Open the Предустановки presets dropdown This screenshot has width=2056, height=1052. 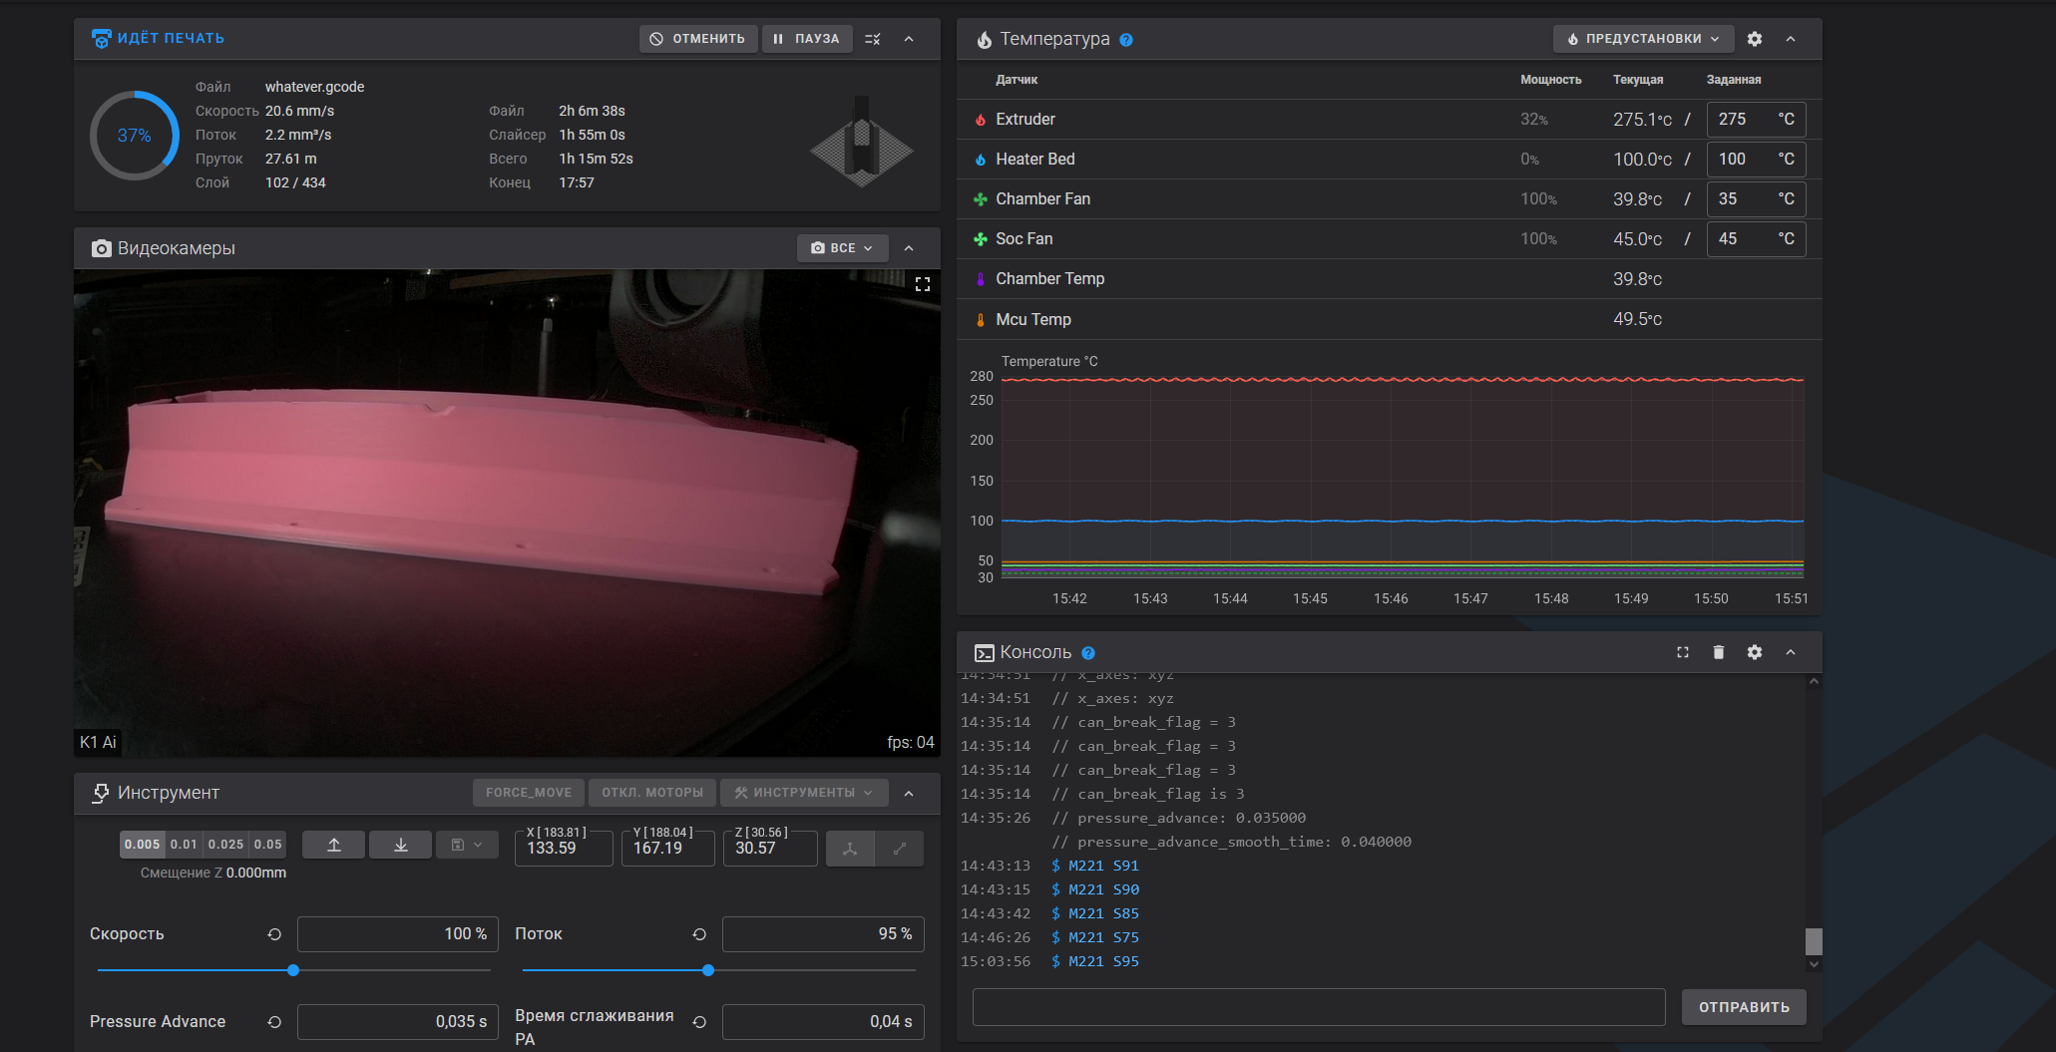click(x=1642, y=39)
